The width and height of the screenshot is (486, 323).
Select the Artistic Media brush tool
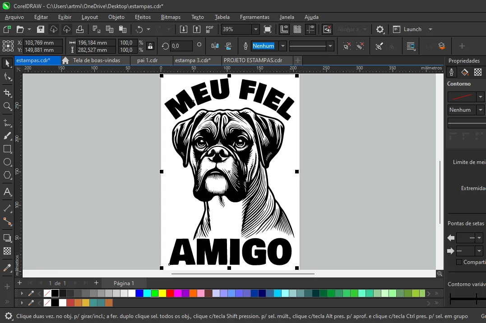pos(7,136)
